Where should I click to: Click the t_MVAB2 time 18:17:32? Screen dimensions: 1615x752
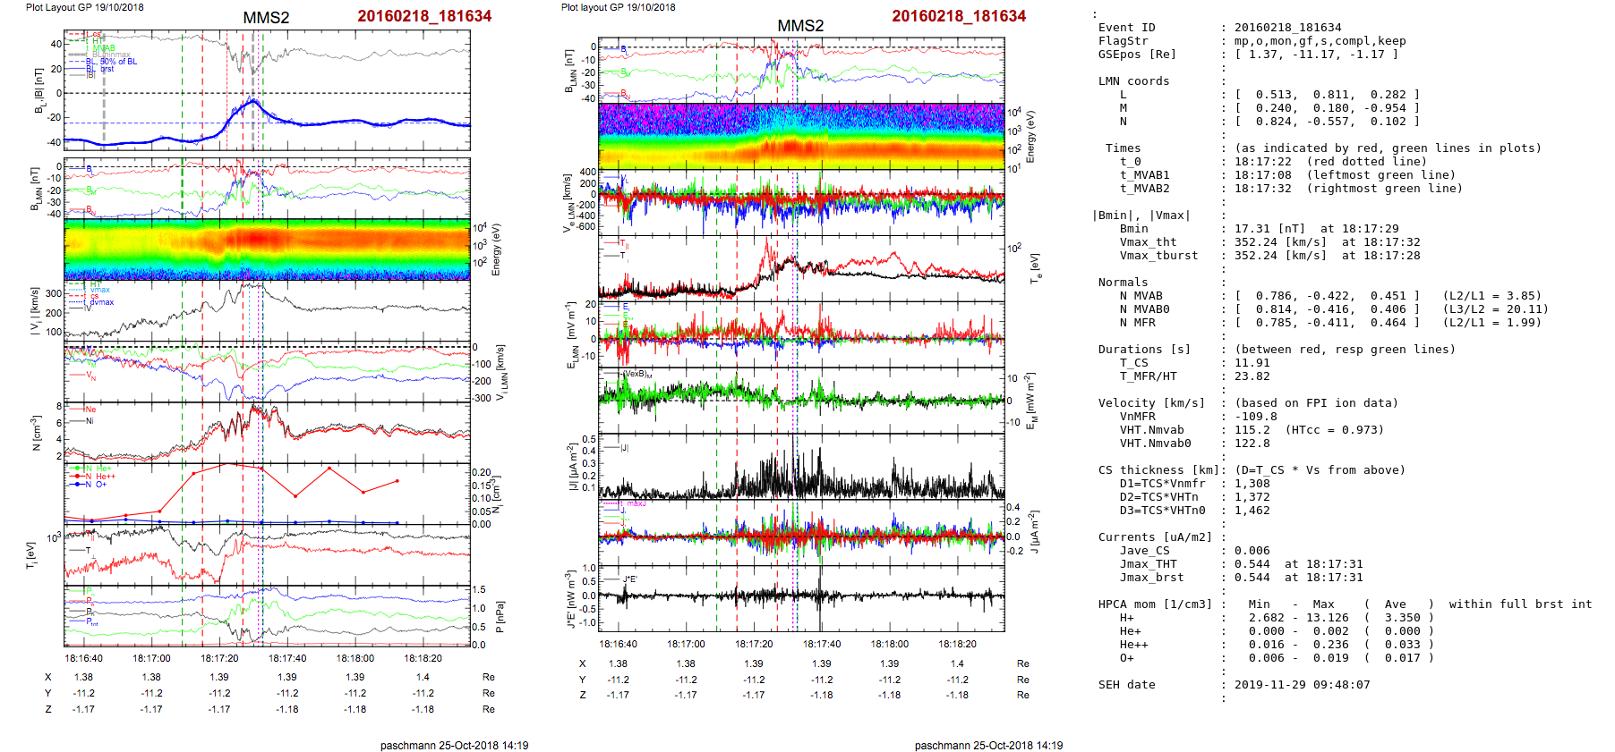tap(1263, 189)
